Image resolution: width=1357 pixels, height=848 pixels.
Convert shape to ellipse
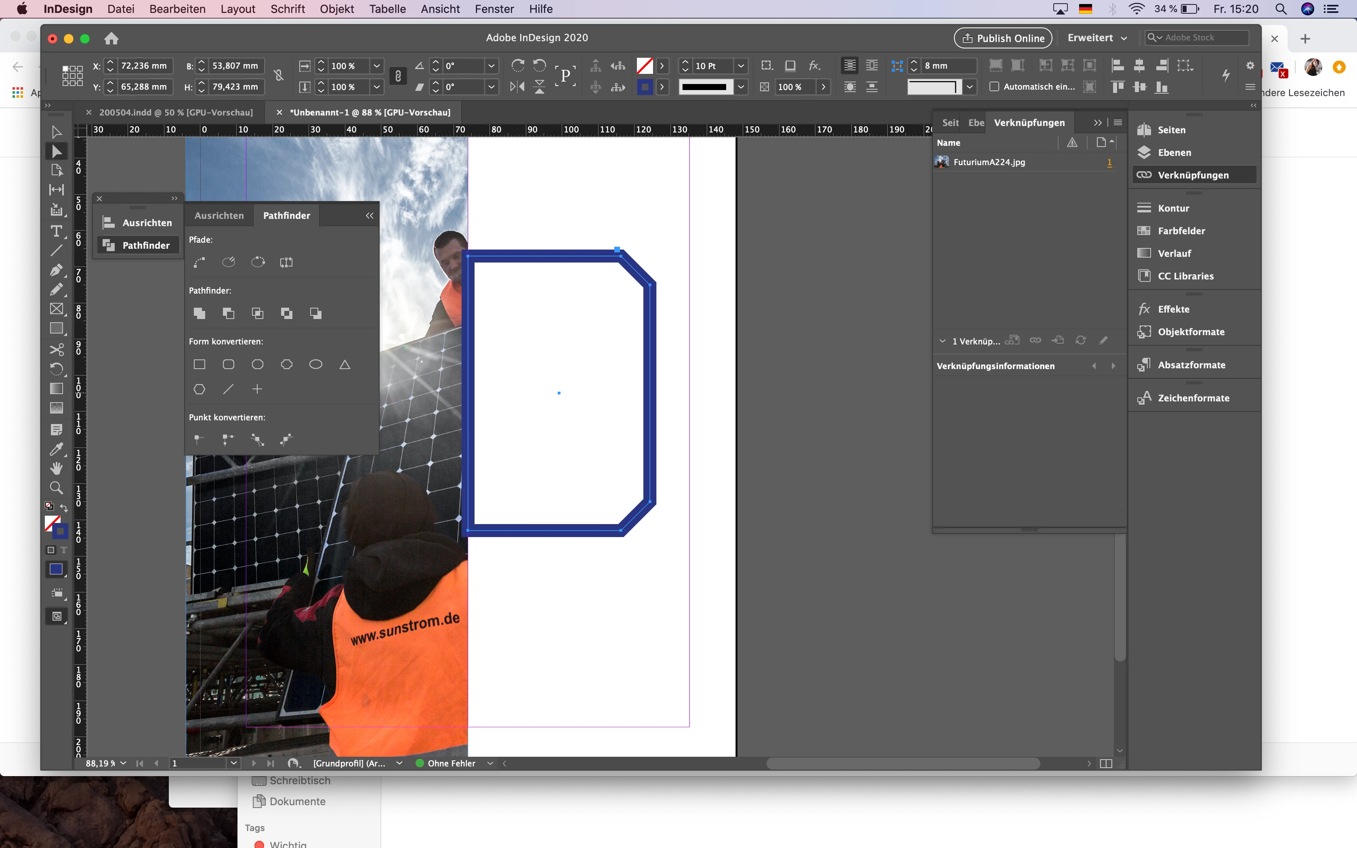316,365
